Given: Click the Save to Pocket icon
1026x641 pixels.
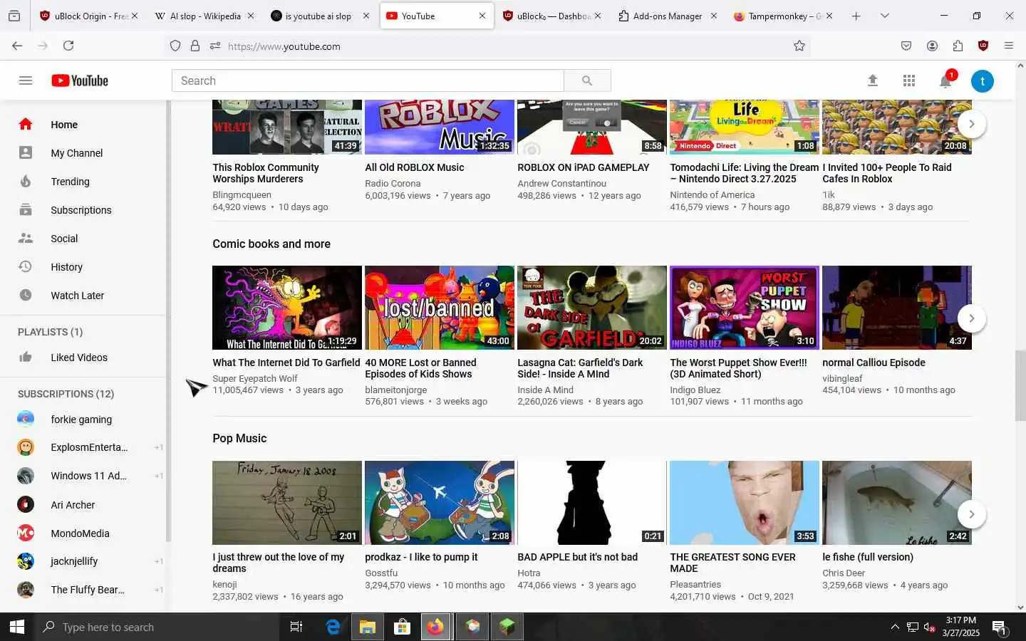Looking at the screenshot, I should pos(906,46).
